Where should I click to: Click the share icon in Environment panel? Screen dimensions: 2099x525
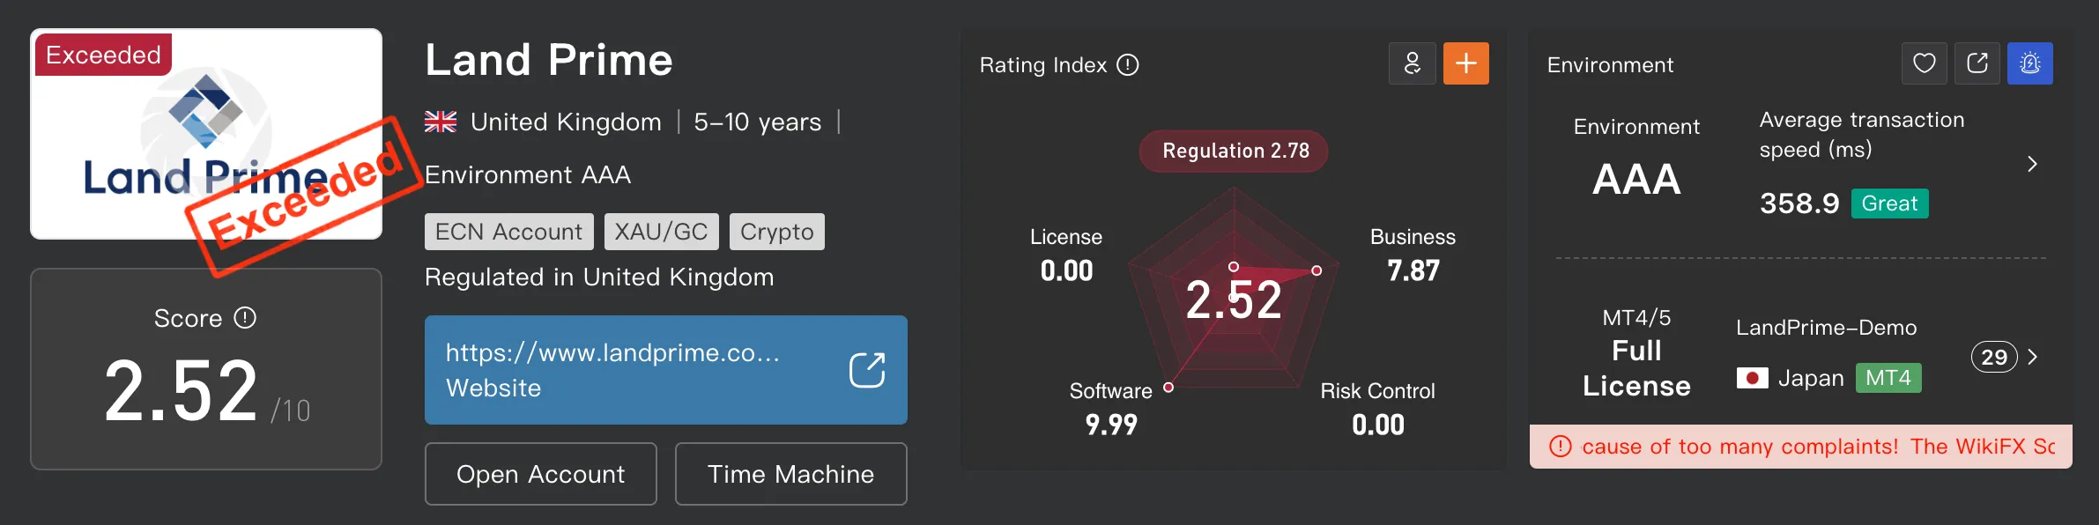tap(1977, 63)
